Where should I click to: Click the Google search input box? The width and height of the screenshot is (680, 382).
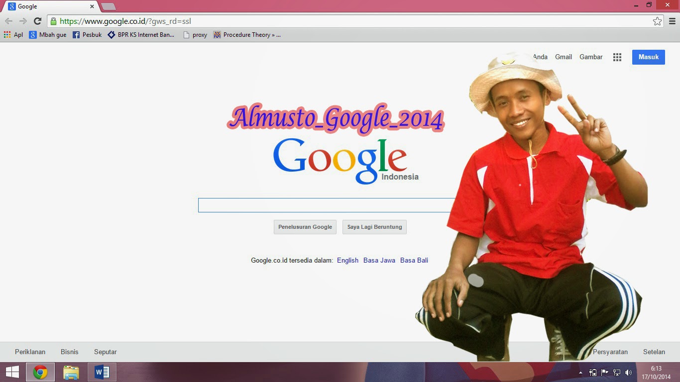point(327,205)
